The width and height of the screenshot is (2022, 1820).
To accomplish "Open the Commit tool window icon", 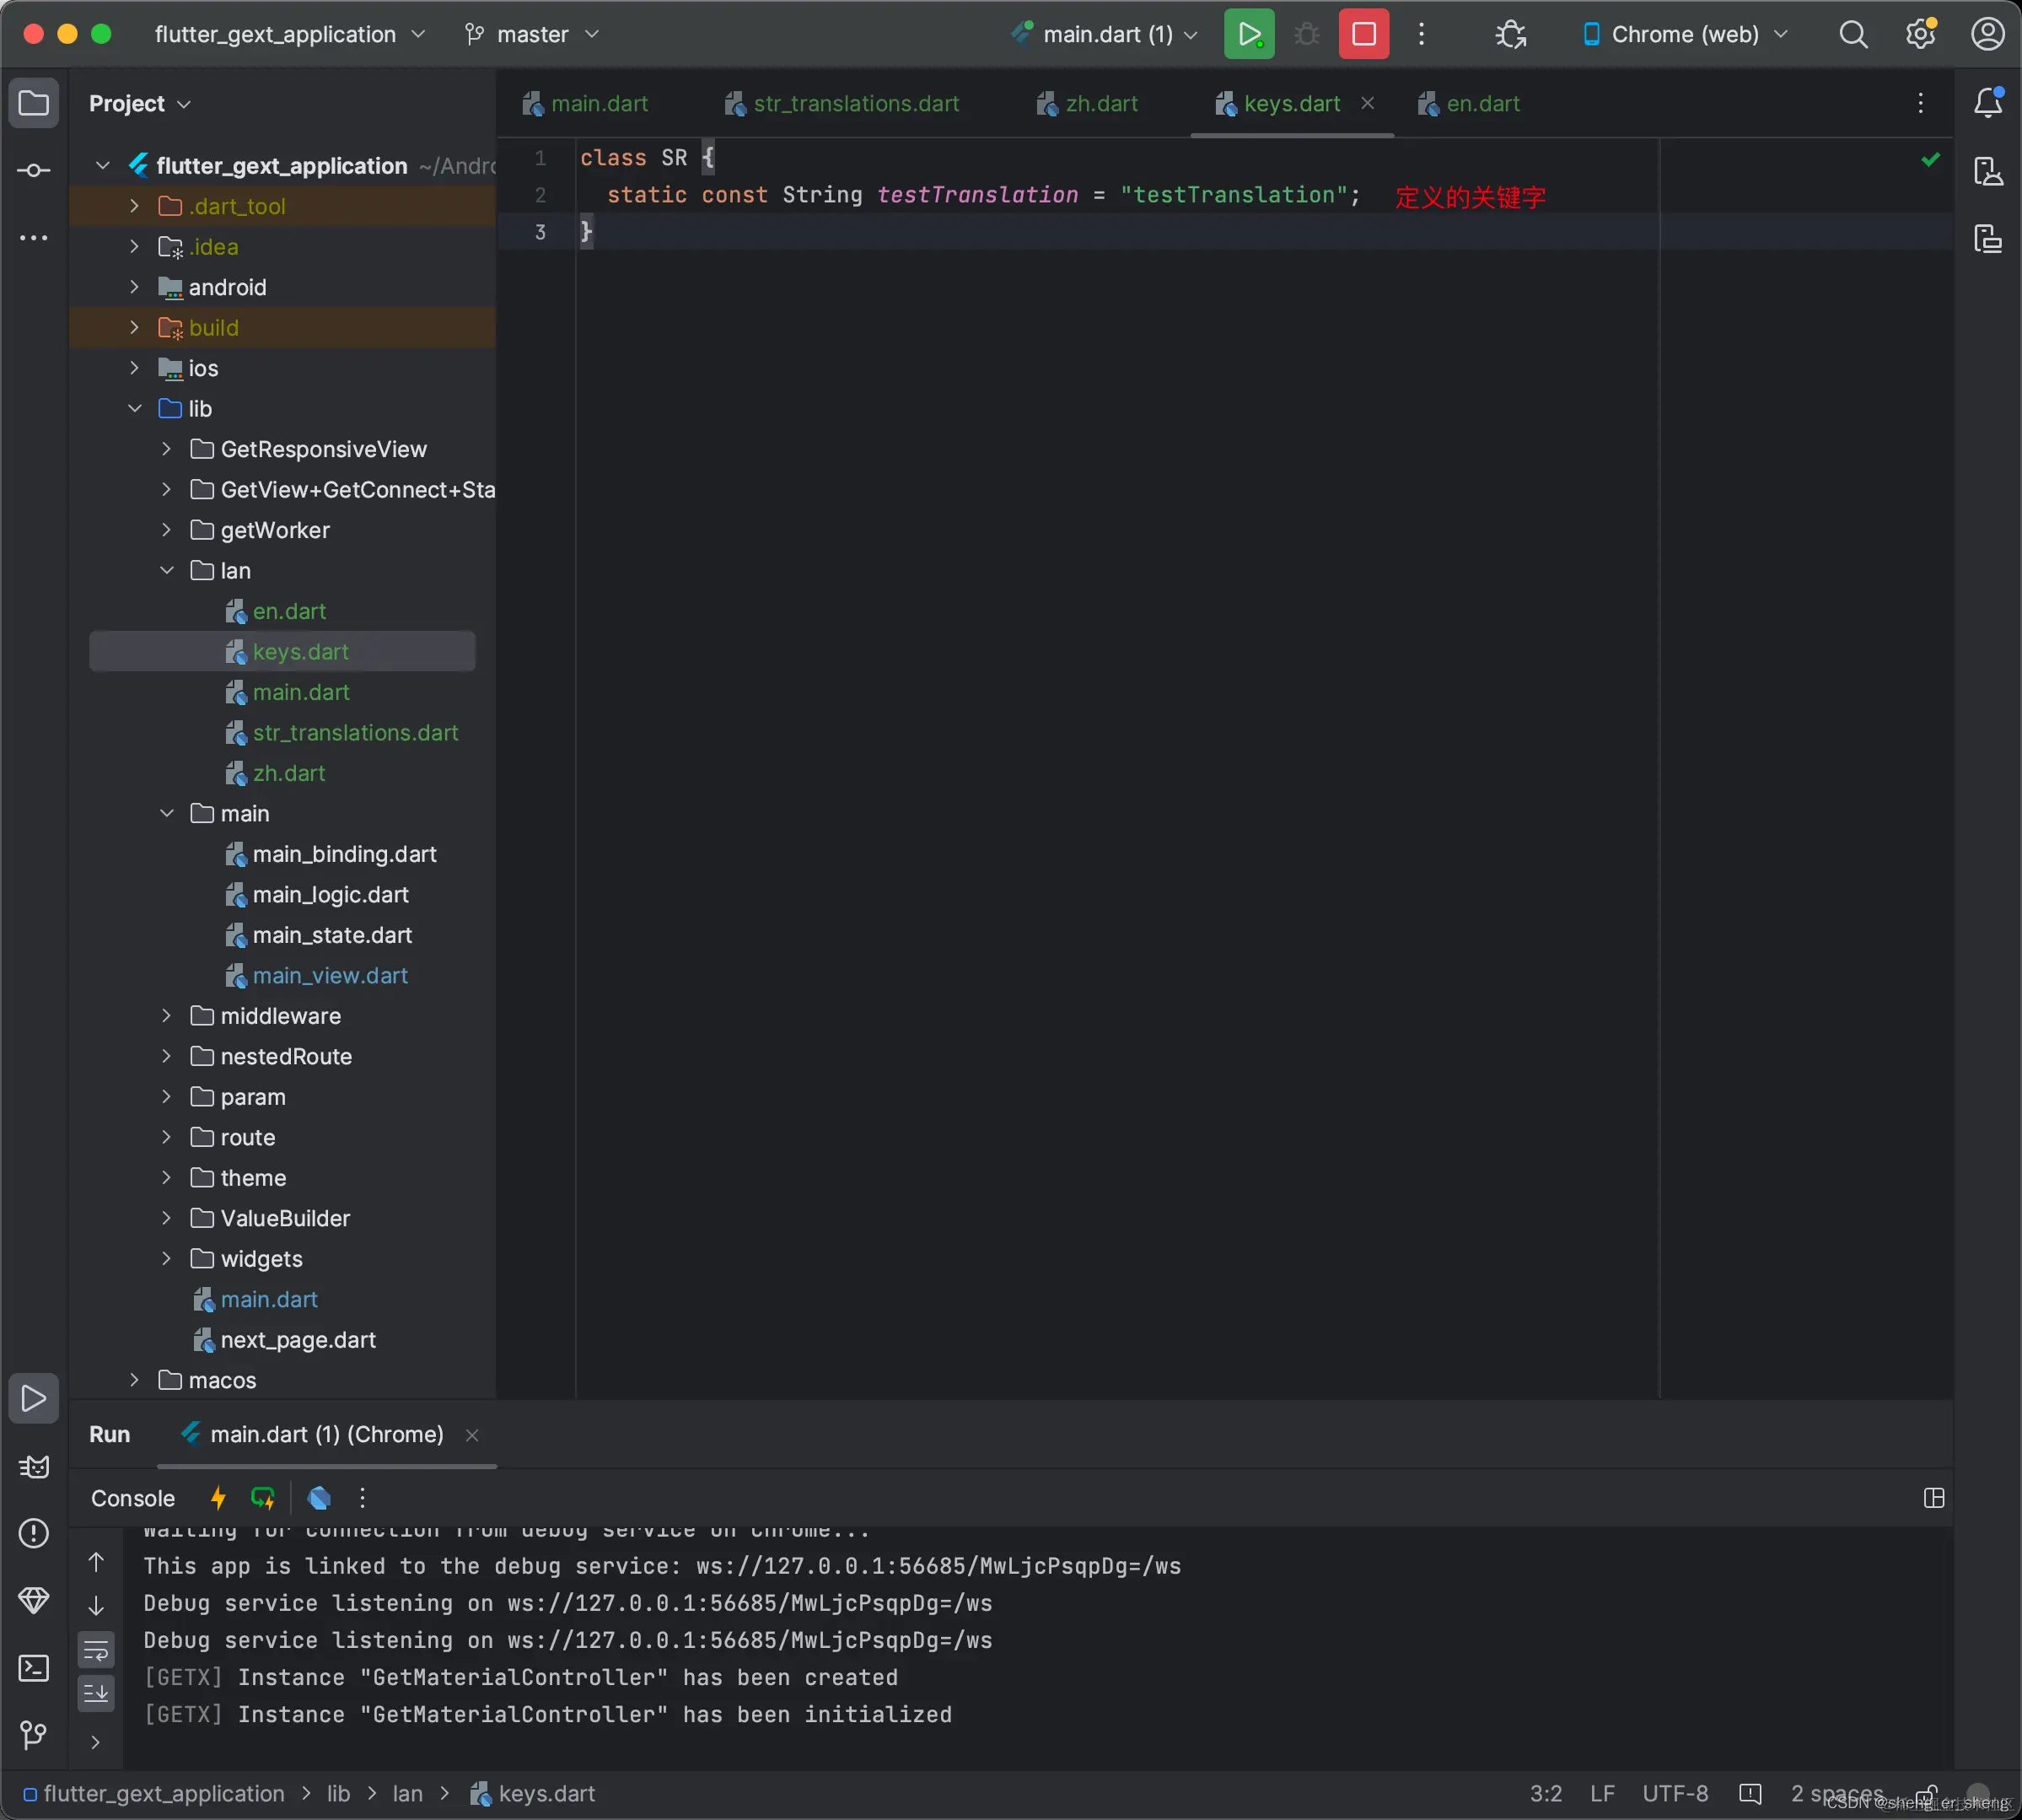I will pyautogui.click(x=33, y=170).
